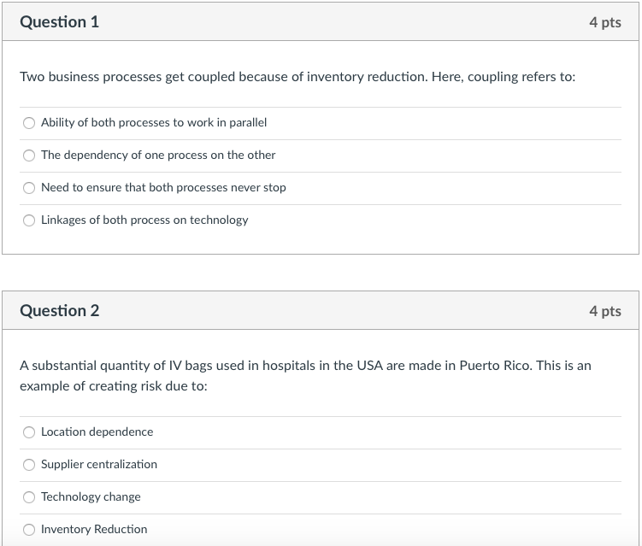This screenshot has width=642, height=546.
Task: Choose 'The dependency of one process on the other' radio
Action: pyautogui.click(x=29, y=156)
